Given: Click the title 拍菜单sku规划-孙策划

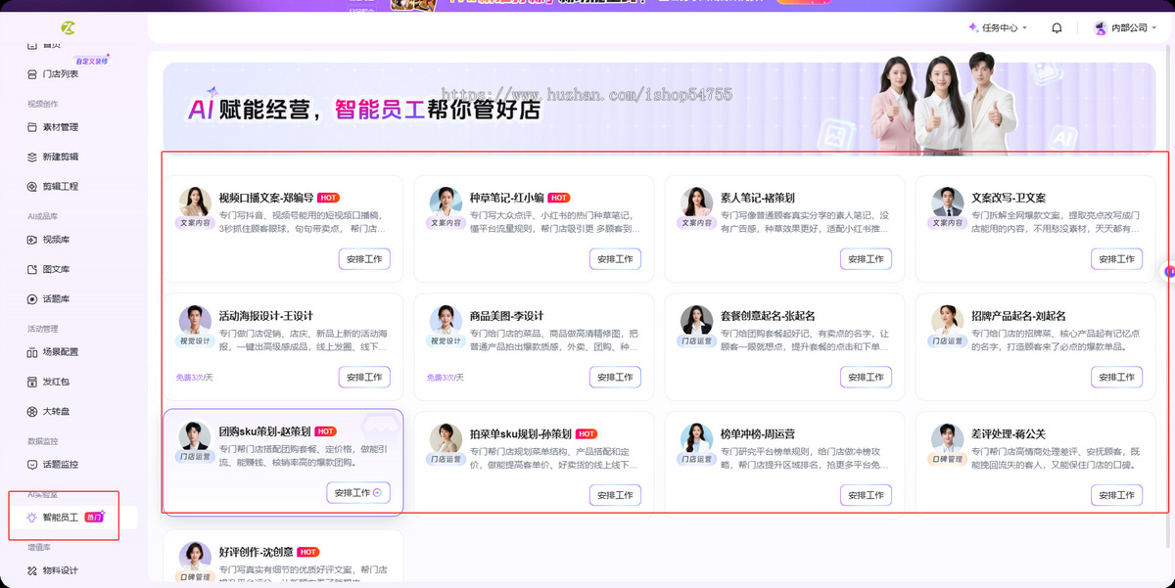Looking at the screenshot, I should (520, 432).
